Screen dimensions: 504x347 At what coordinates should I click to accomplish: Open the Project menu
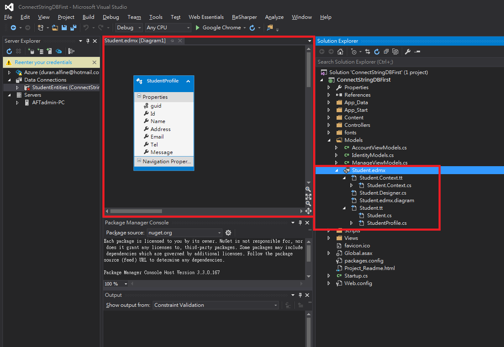click(x=66, y=17)
